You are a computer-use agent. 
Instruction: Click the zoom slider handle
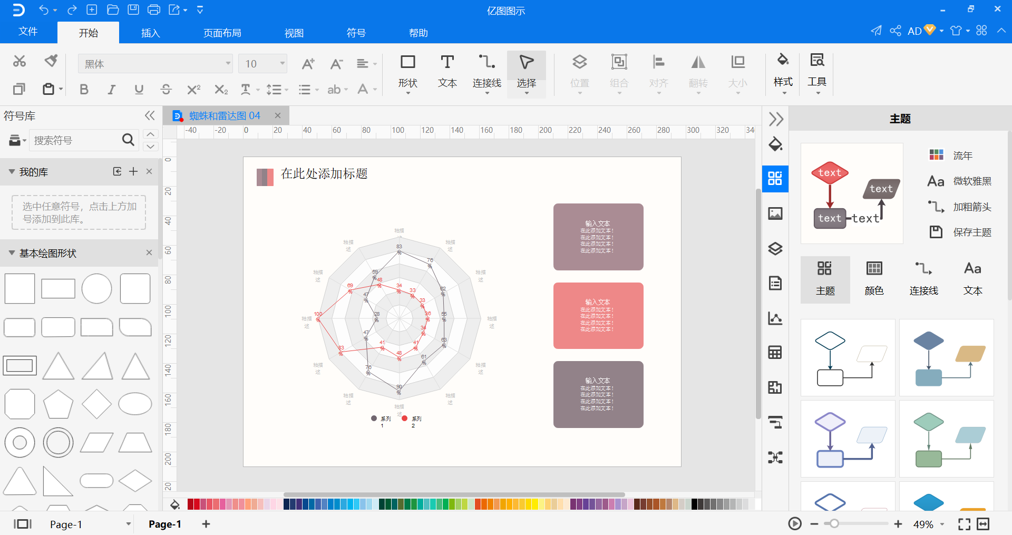pyautogui.click(x=833, y=524)
